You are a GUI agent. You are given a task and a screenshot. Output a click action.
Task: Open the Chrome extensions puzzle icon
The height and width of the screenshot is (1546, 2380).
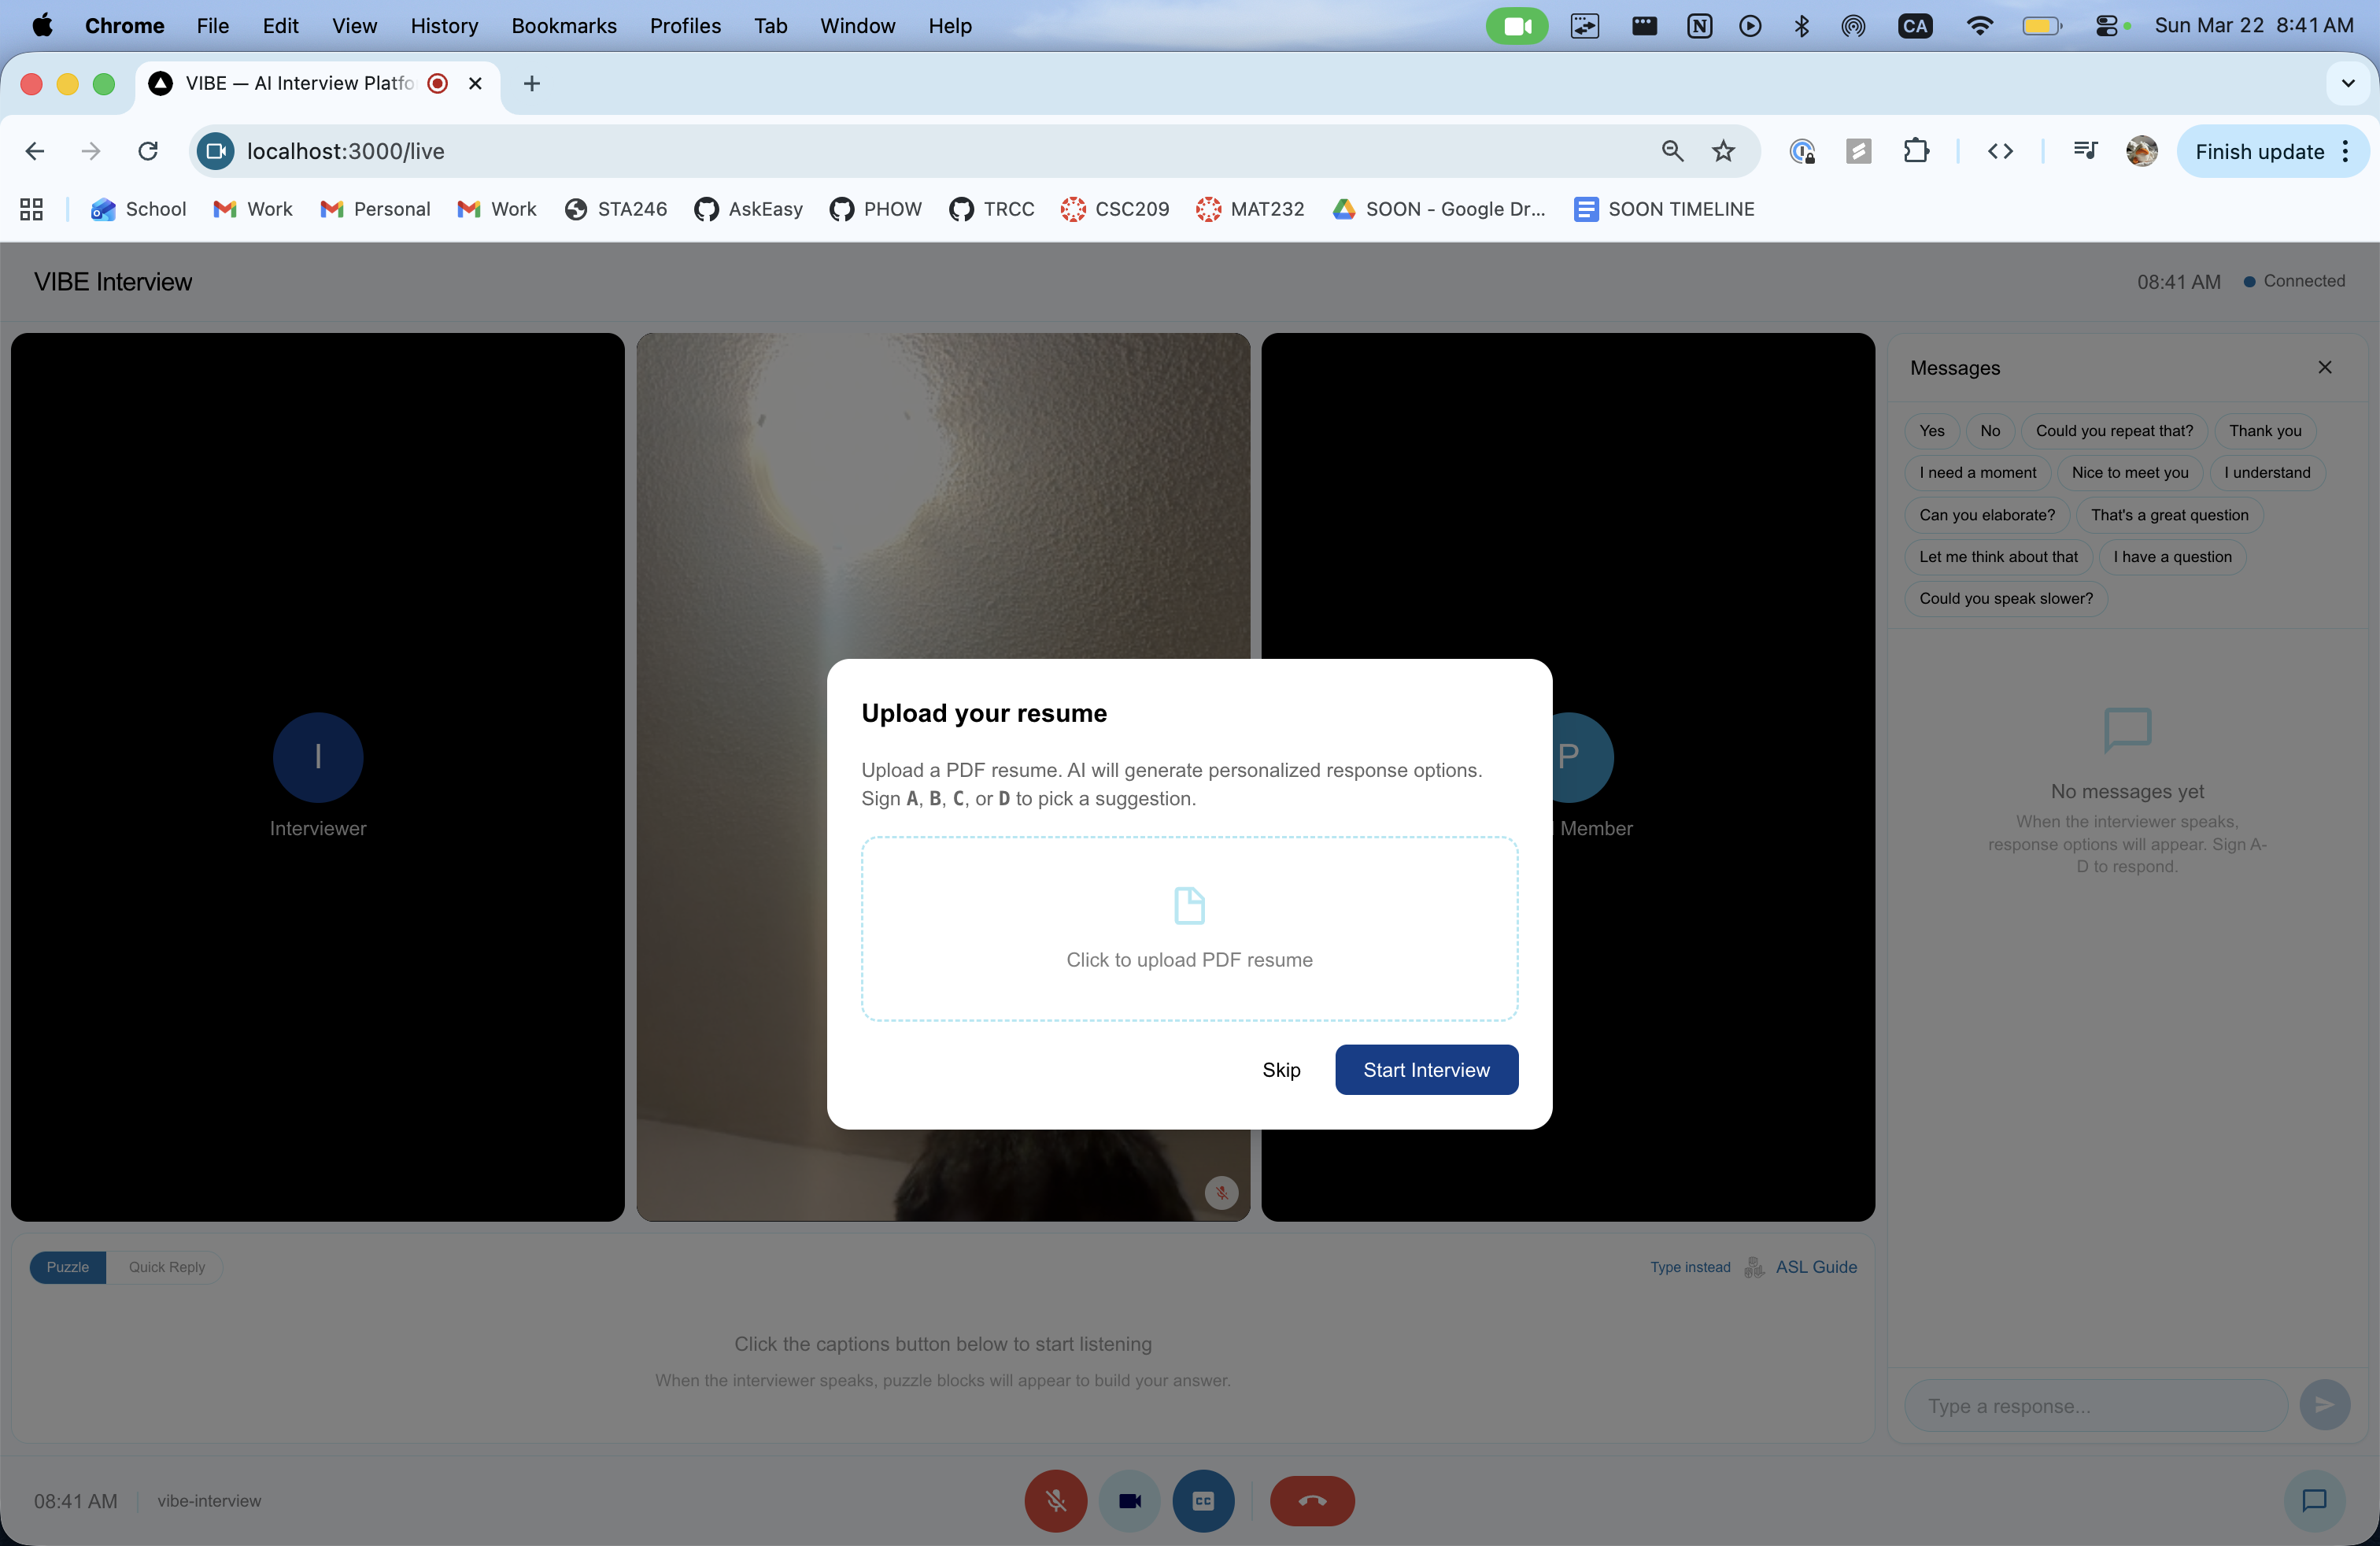(x=1916, y=151)
